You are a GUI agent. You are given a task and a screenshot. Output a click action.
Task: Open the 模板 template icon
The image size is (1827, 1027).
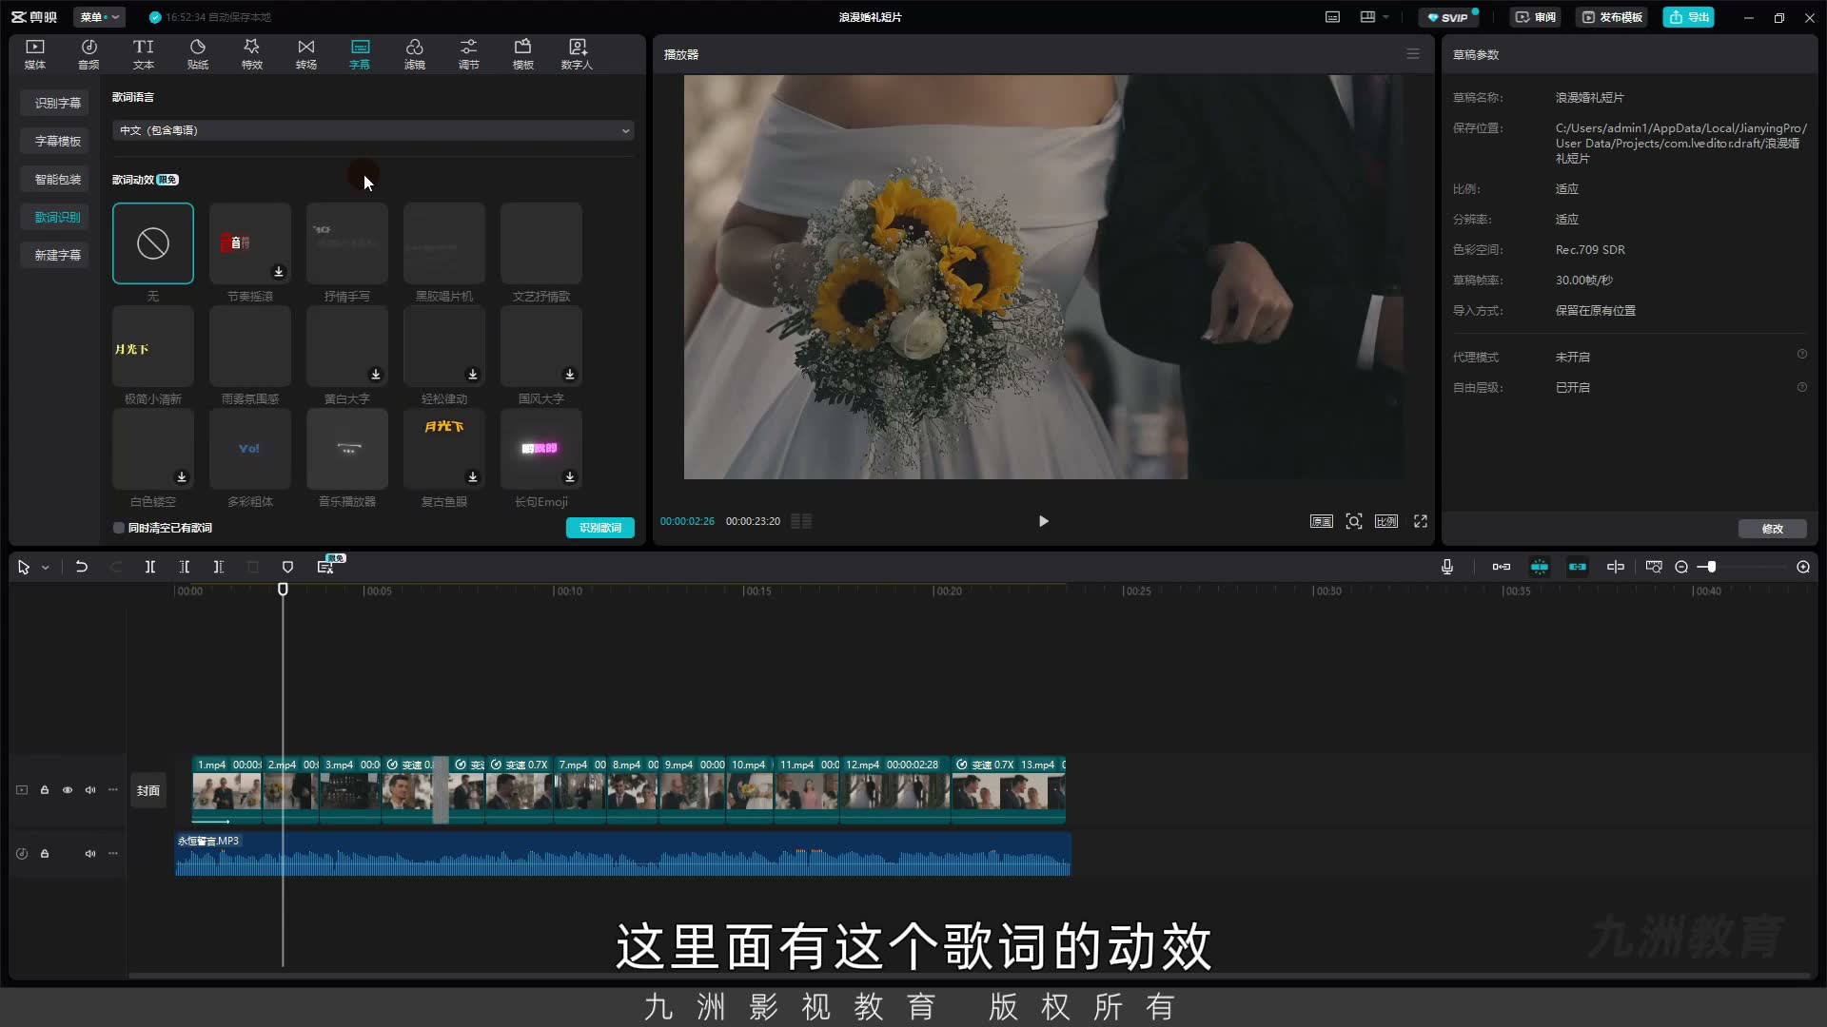point(523,54)
